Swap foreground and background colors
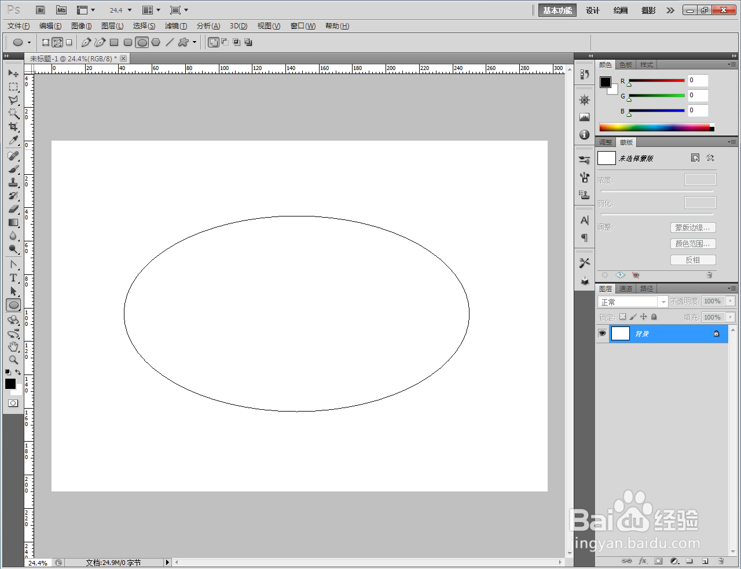Image resolution: width=741 pixels, height=569 pixels. (x=18, y=372)
